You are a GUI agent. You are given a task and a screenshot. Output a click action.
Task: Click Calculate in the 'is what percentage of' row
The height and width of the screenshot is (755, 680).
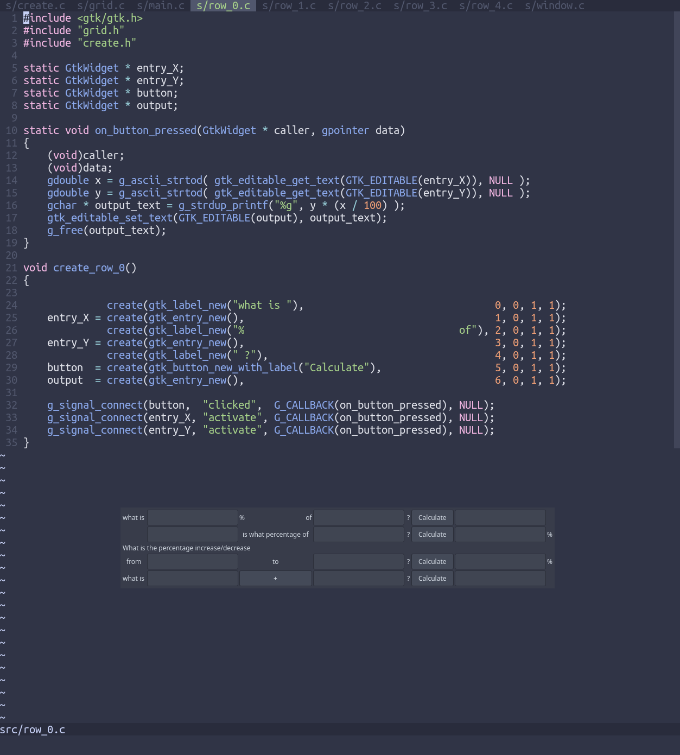[x=432, y=535]
